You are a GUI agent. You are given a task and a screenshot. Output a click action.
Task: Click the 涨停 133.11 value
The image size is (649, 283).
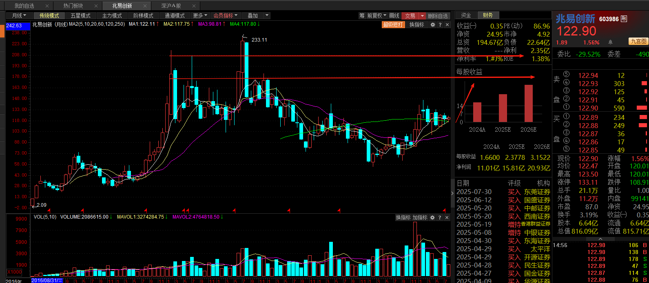[588, 182]
